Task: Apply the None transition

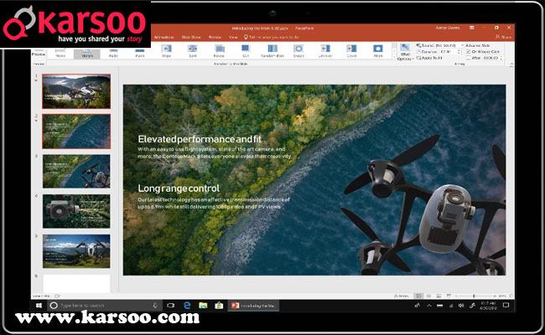Action: (x=60, y=53)
